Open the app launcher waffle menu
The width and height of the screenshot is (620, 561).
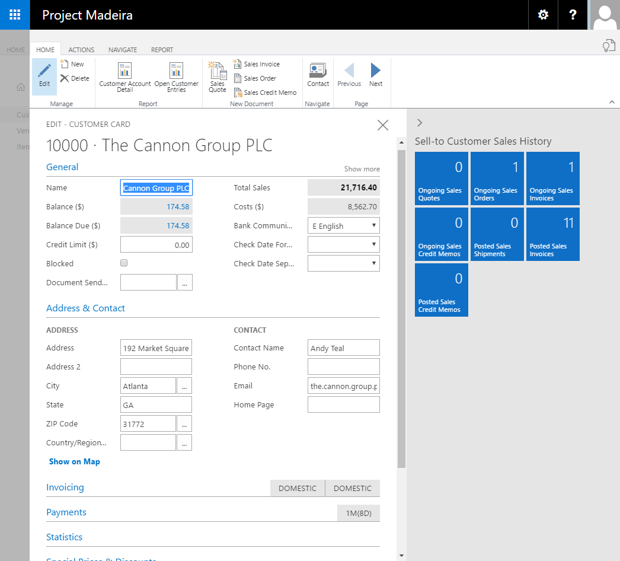pos(15,15)
